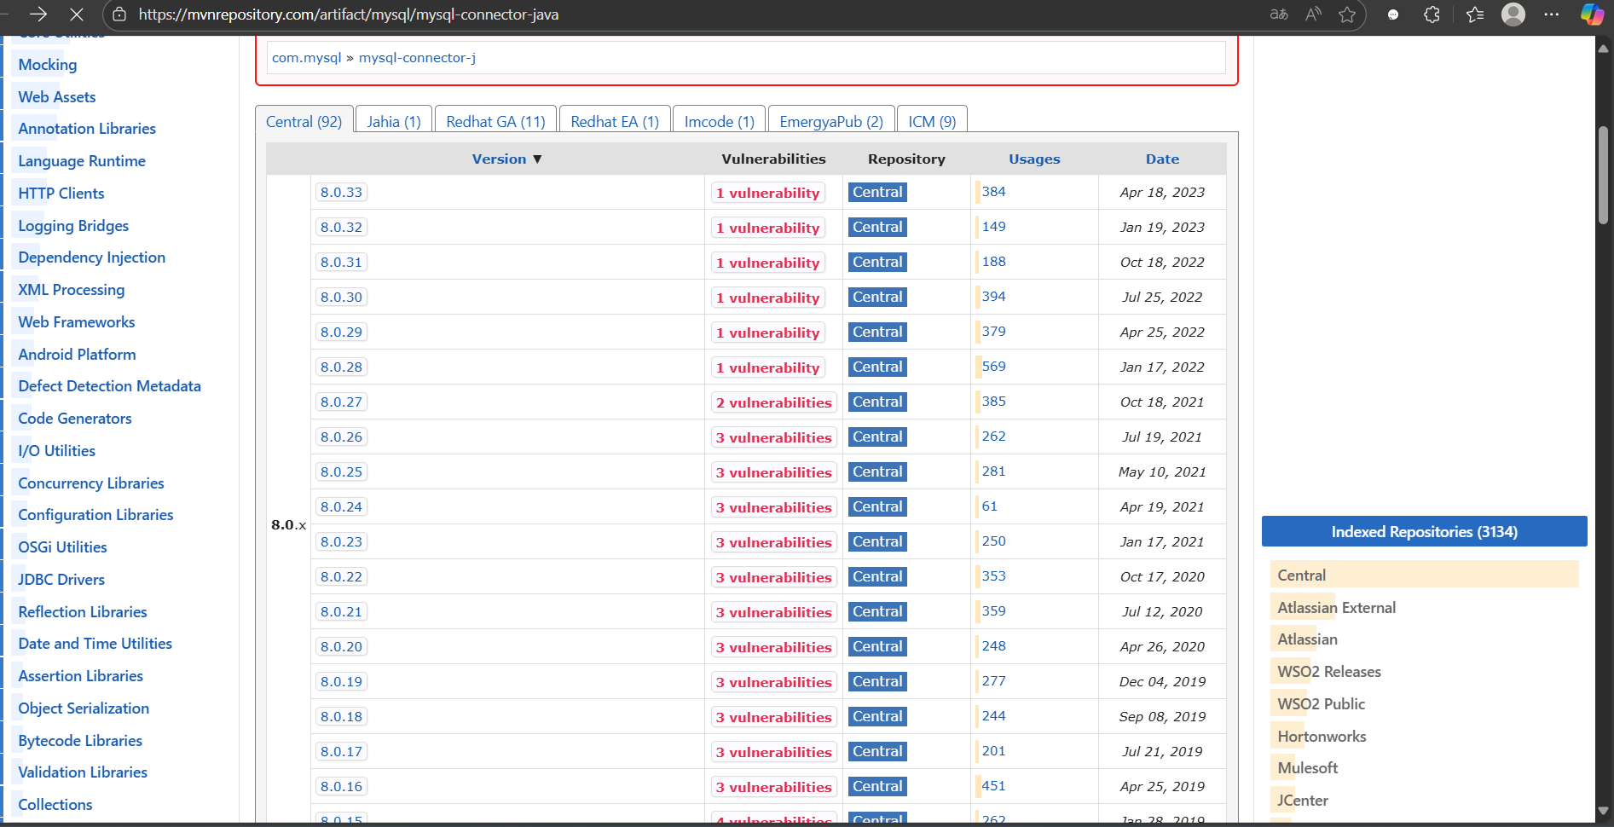Open Indexed Repositories (3134) header
This screenshot has width=1614, height=827.
click(x=1424, y=532)
